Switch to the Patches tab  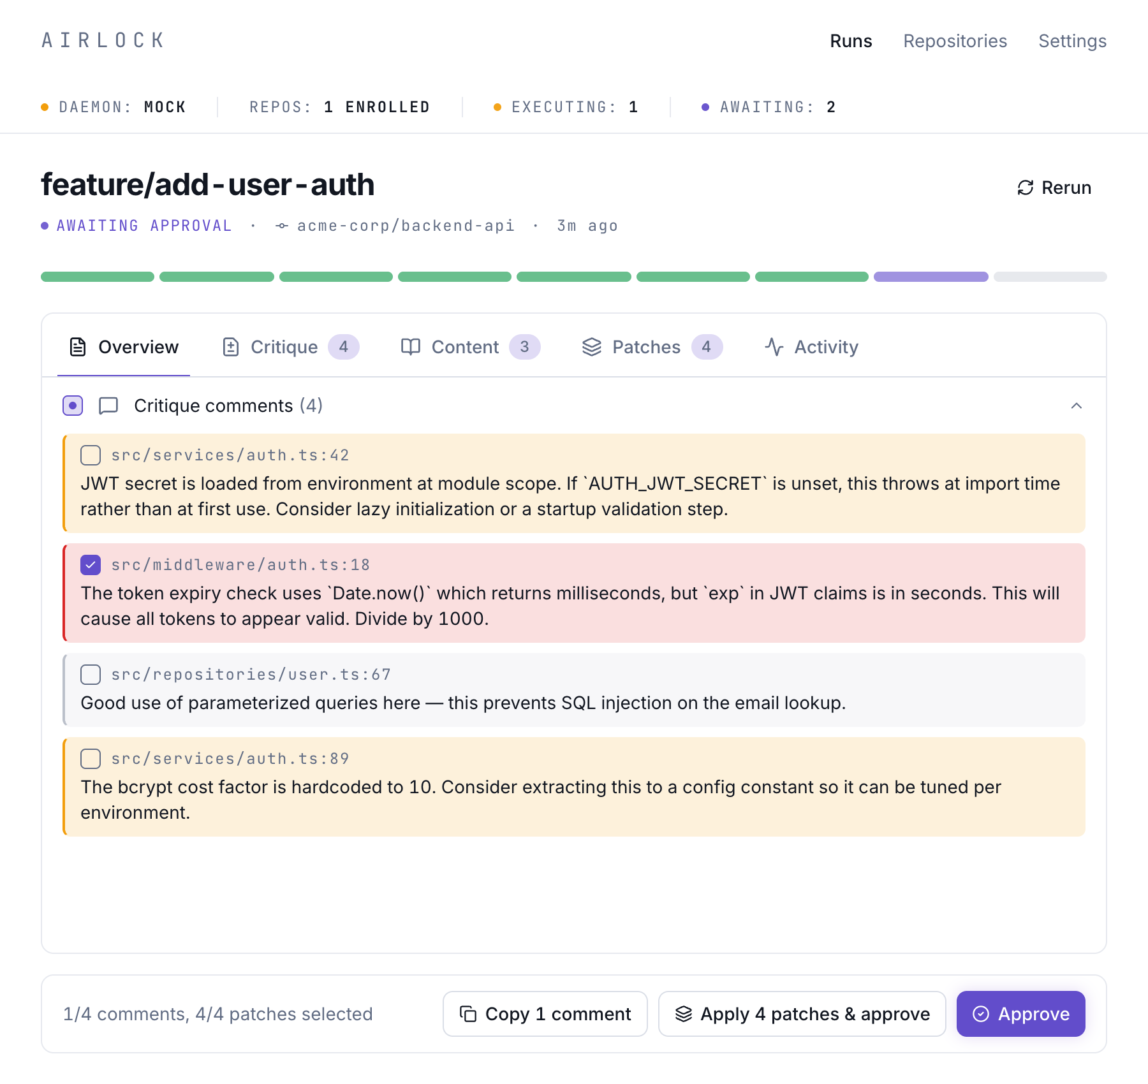[x=646, y=347]
